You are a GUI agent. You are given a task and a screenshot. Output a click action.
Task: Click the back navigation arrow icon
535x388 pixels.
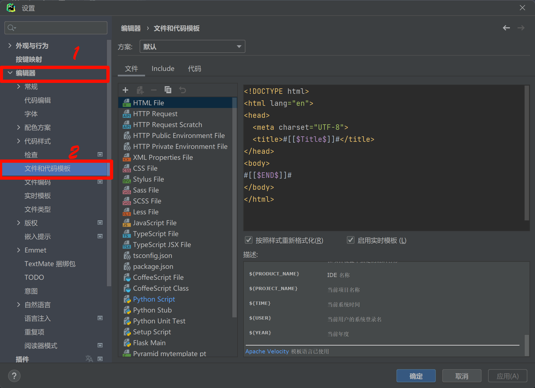[x=506, y=28]
